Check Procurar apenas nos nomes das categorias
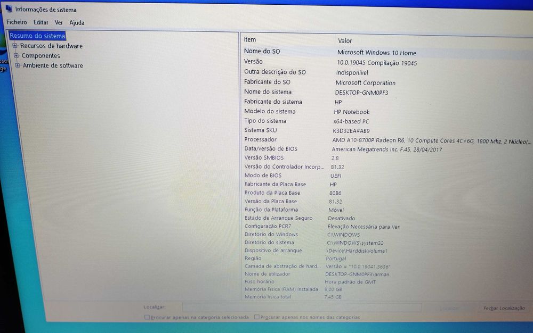 (257, 317)
